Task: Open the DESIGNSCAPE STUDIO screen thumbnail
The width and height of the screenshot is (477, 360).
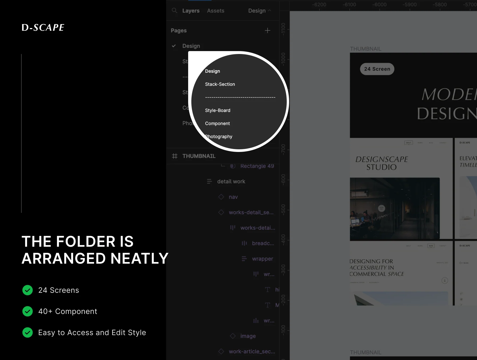Action: pyautogui.click(x=401, y=188)
